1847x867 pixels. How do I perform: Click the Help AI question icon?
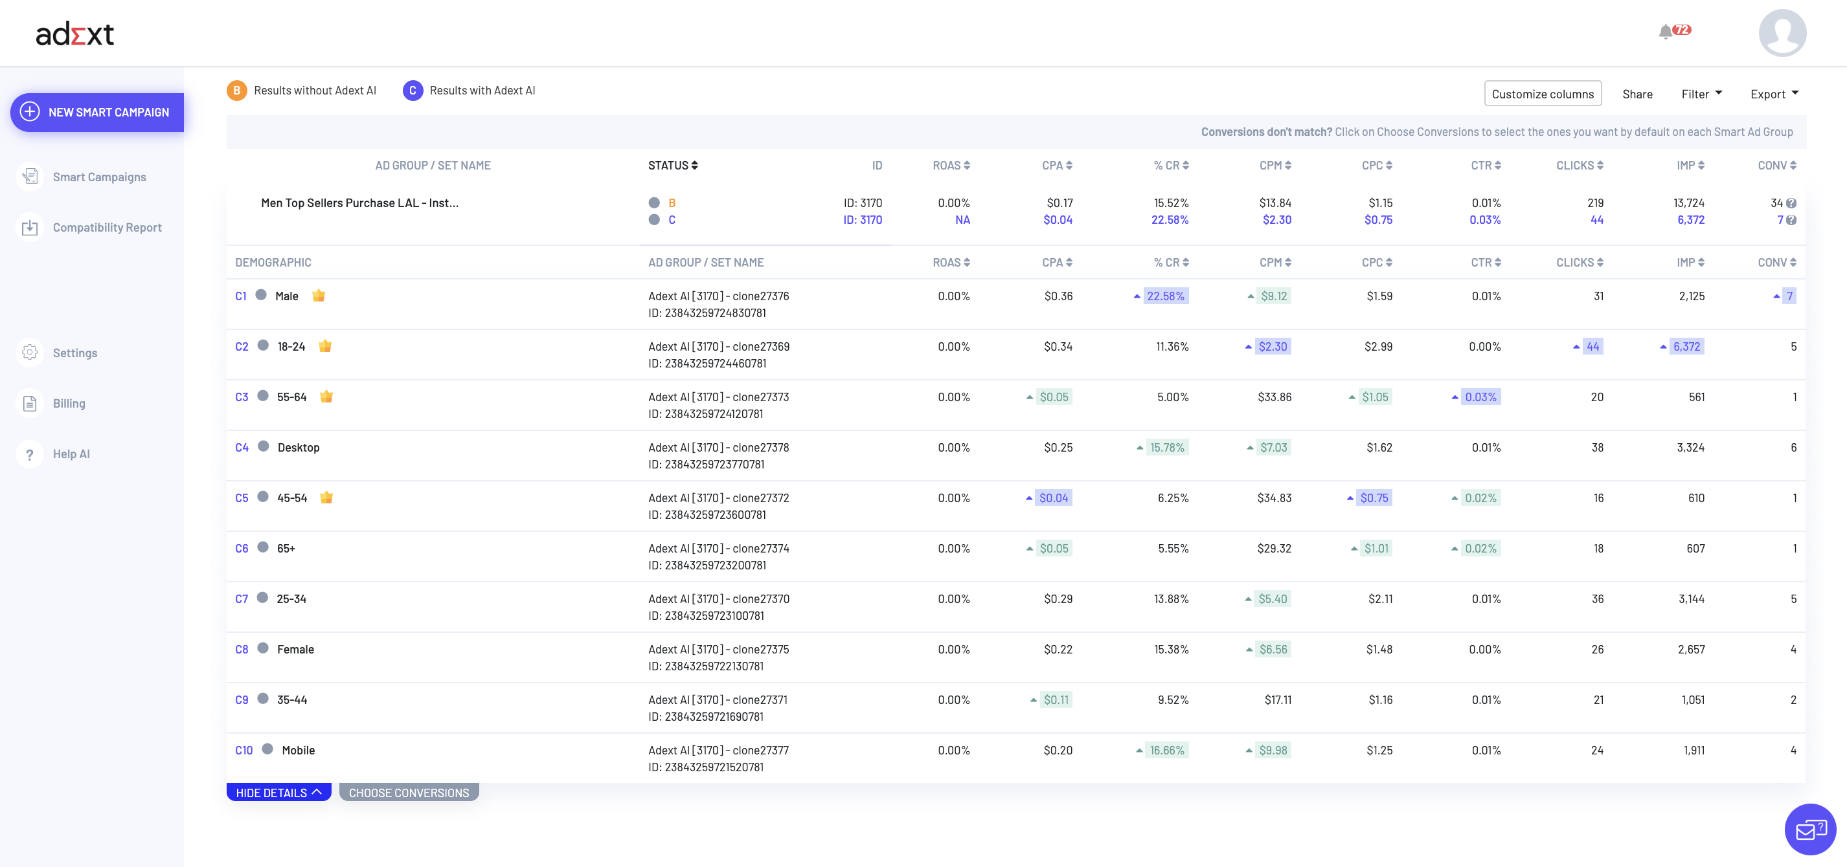coord(29,454)
